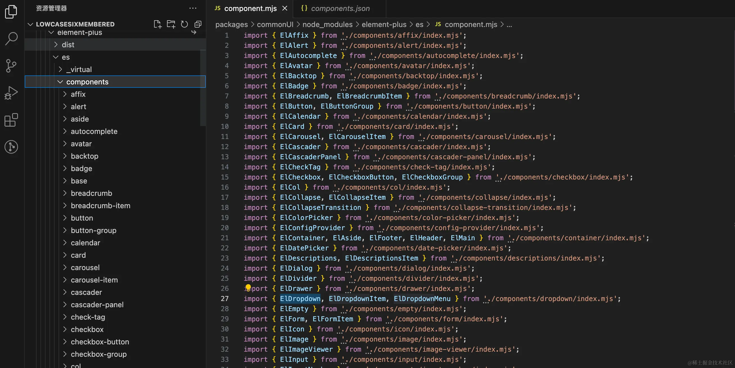Select the calendar folder

pos(115,243)
